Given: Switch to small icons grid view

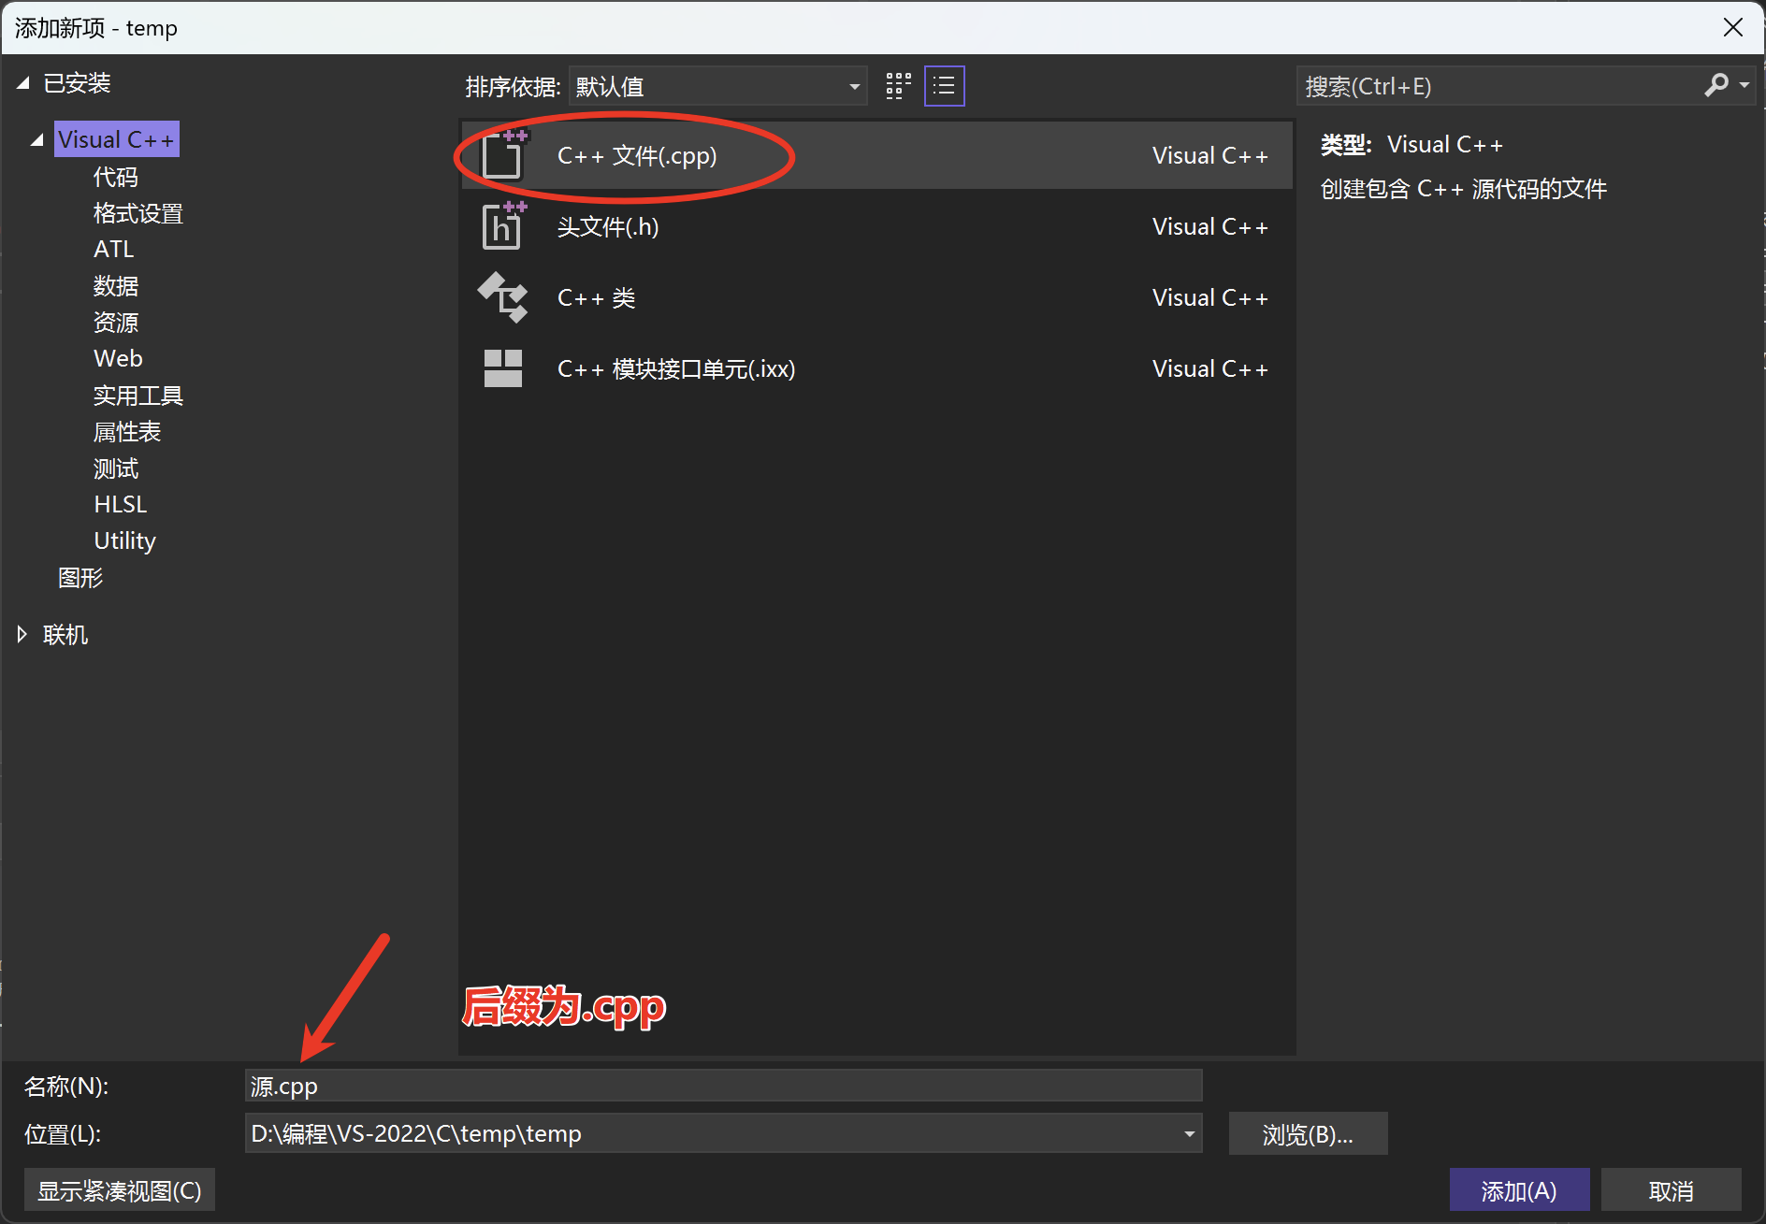Looking at the screenshot, I should pyautogui.click(x=898, y=86).
